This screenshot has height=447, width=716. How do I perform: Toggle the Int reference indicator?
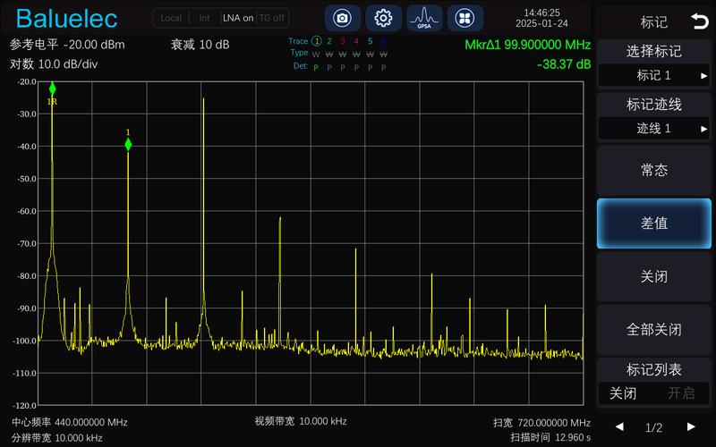pyautogui.click(x=205, y=18)
